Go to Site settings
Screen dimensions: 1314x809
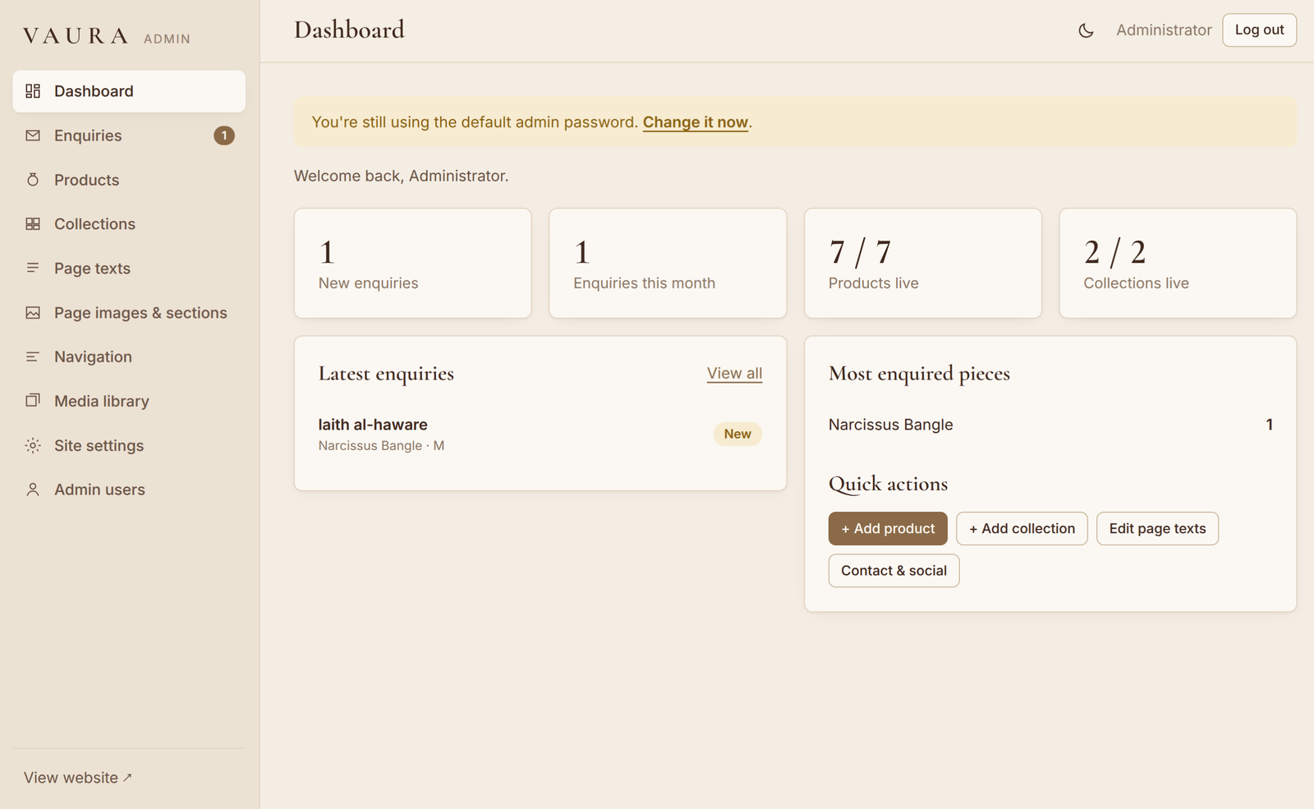click(x=129, y=445)
